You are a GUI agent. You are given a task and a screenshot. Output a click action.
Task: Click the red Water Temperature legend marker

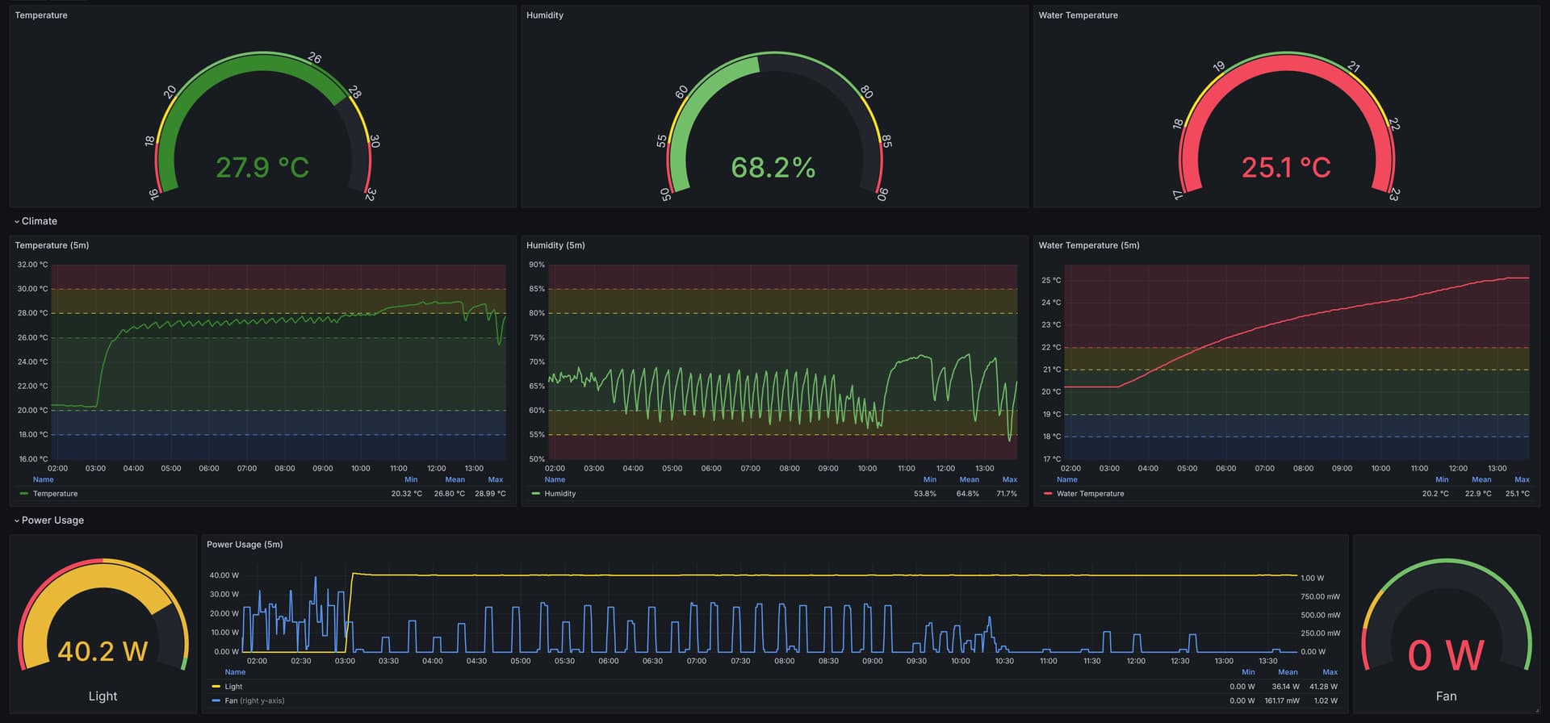[x=1048, y=494]
